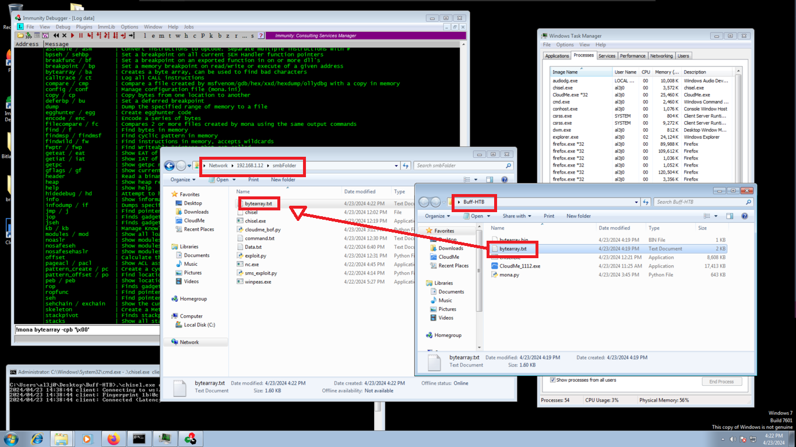
Task: Open the Log window via 'l' toolbar button
Action: point(145,36)
